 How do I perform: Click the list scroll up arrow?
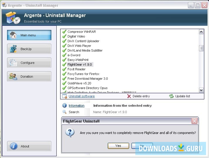click(201, 32)
